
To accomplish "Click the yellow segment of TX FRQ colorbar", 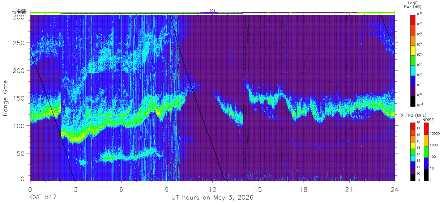I will pos(413,145).
